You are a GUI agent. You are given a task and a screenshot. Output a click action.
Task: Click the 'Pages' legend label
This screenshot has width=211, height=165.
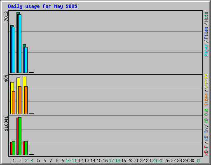(x=206, y=50)
